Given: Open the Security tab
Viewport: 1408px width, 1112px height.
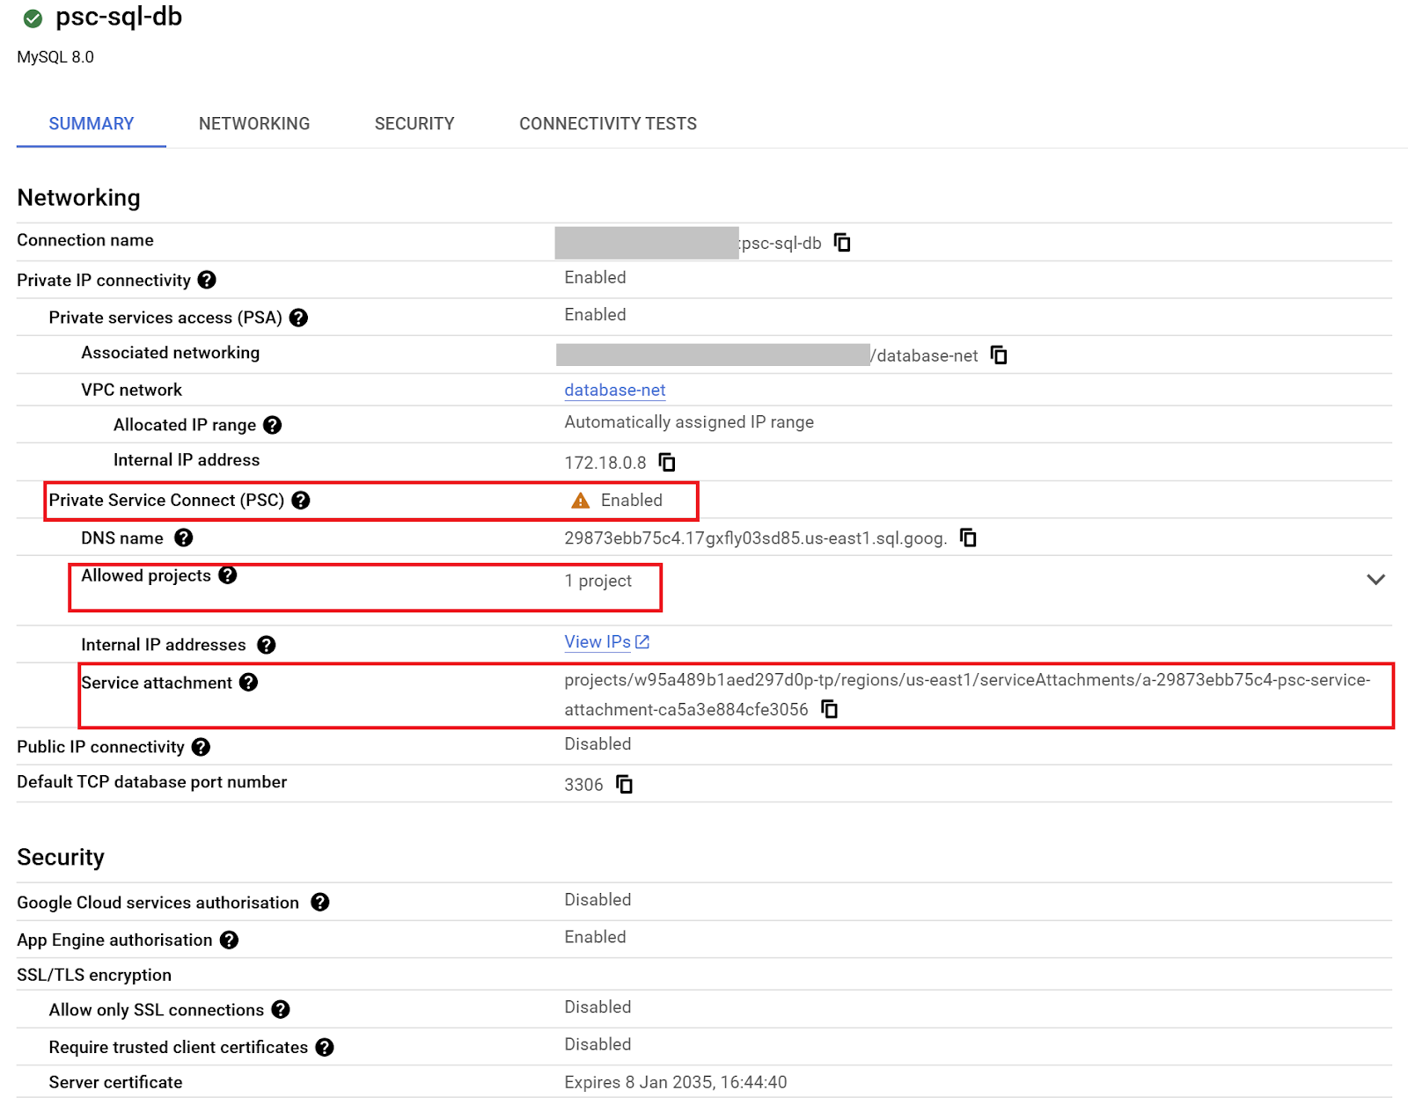Looking at the screenshot, I should 414,124.
